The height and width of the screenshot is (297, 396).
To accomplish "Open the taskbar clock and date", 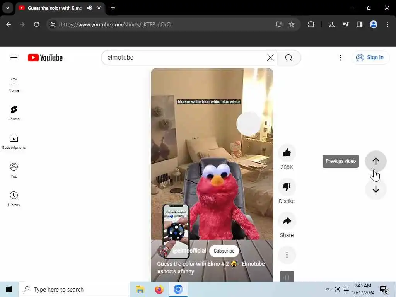I will [x=363, y=289].
